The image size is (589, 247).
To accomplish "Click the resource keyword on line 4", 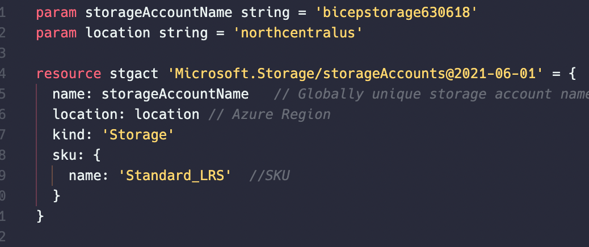I will tap(68, 74).
